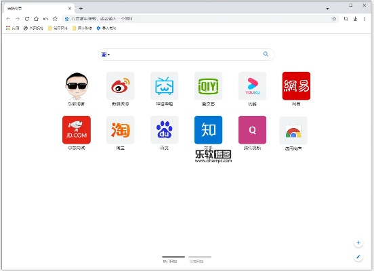Open the search engine selector dropdown
Viewport: 374px width, 271px height.
[x=106, y=55]
